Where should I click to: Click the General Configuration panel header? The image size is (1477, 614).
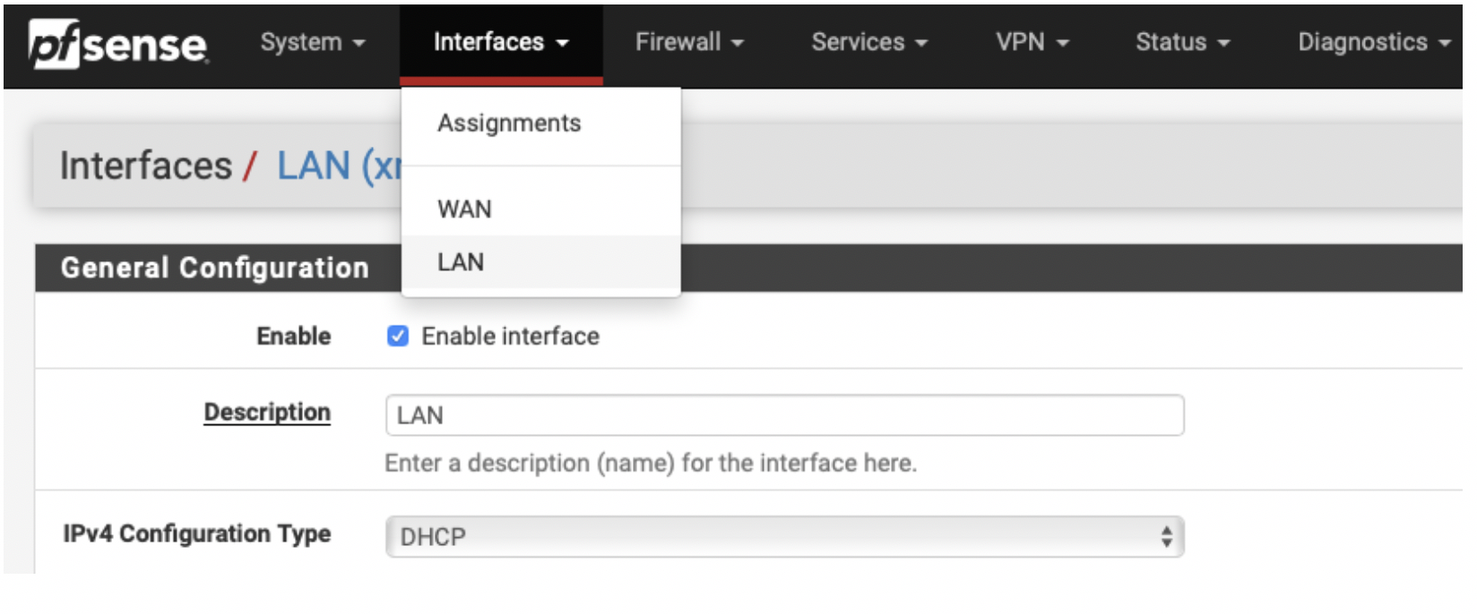click(215, 268)
